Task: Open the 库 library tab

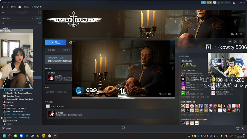Action: [20, 7]
